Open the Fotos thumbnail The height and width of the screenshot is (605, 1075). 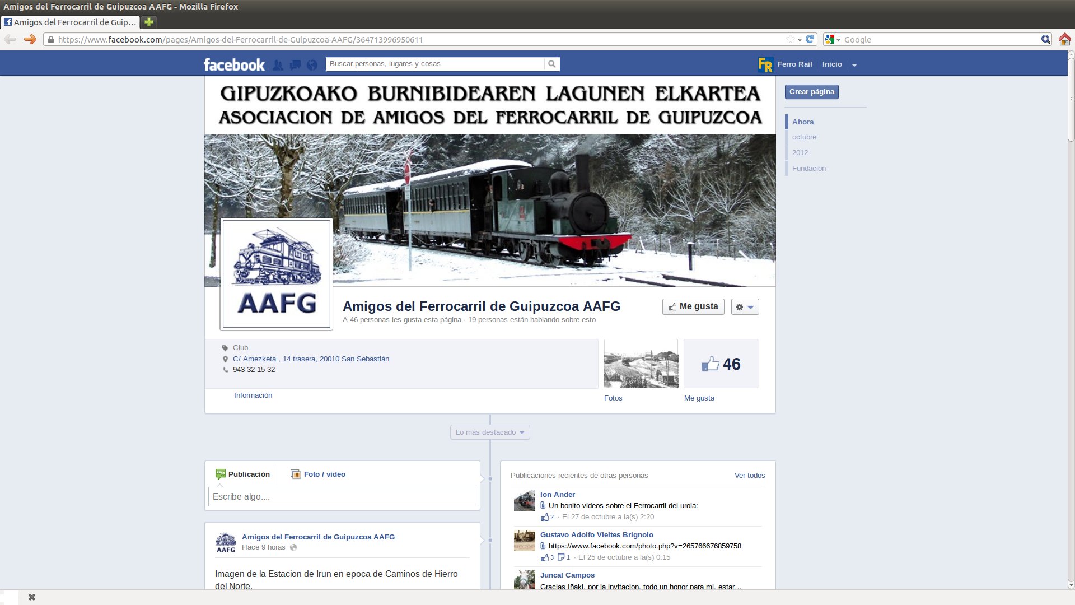[x=641, y=364]
